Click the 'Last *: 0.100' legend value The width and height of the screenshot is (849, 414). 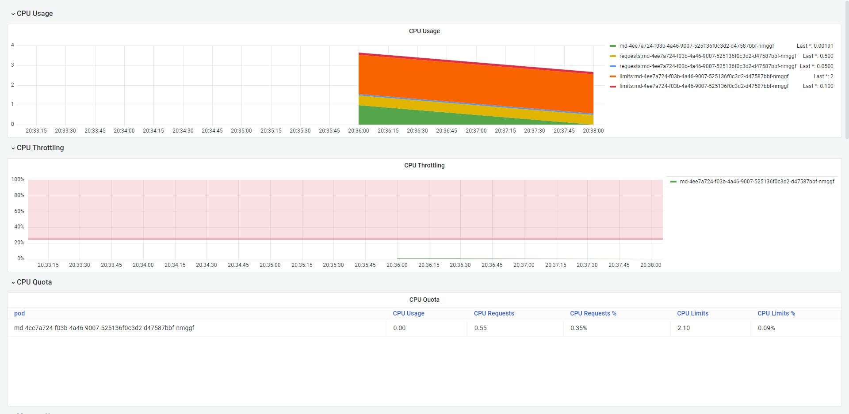point(818,86)
